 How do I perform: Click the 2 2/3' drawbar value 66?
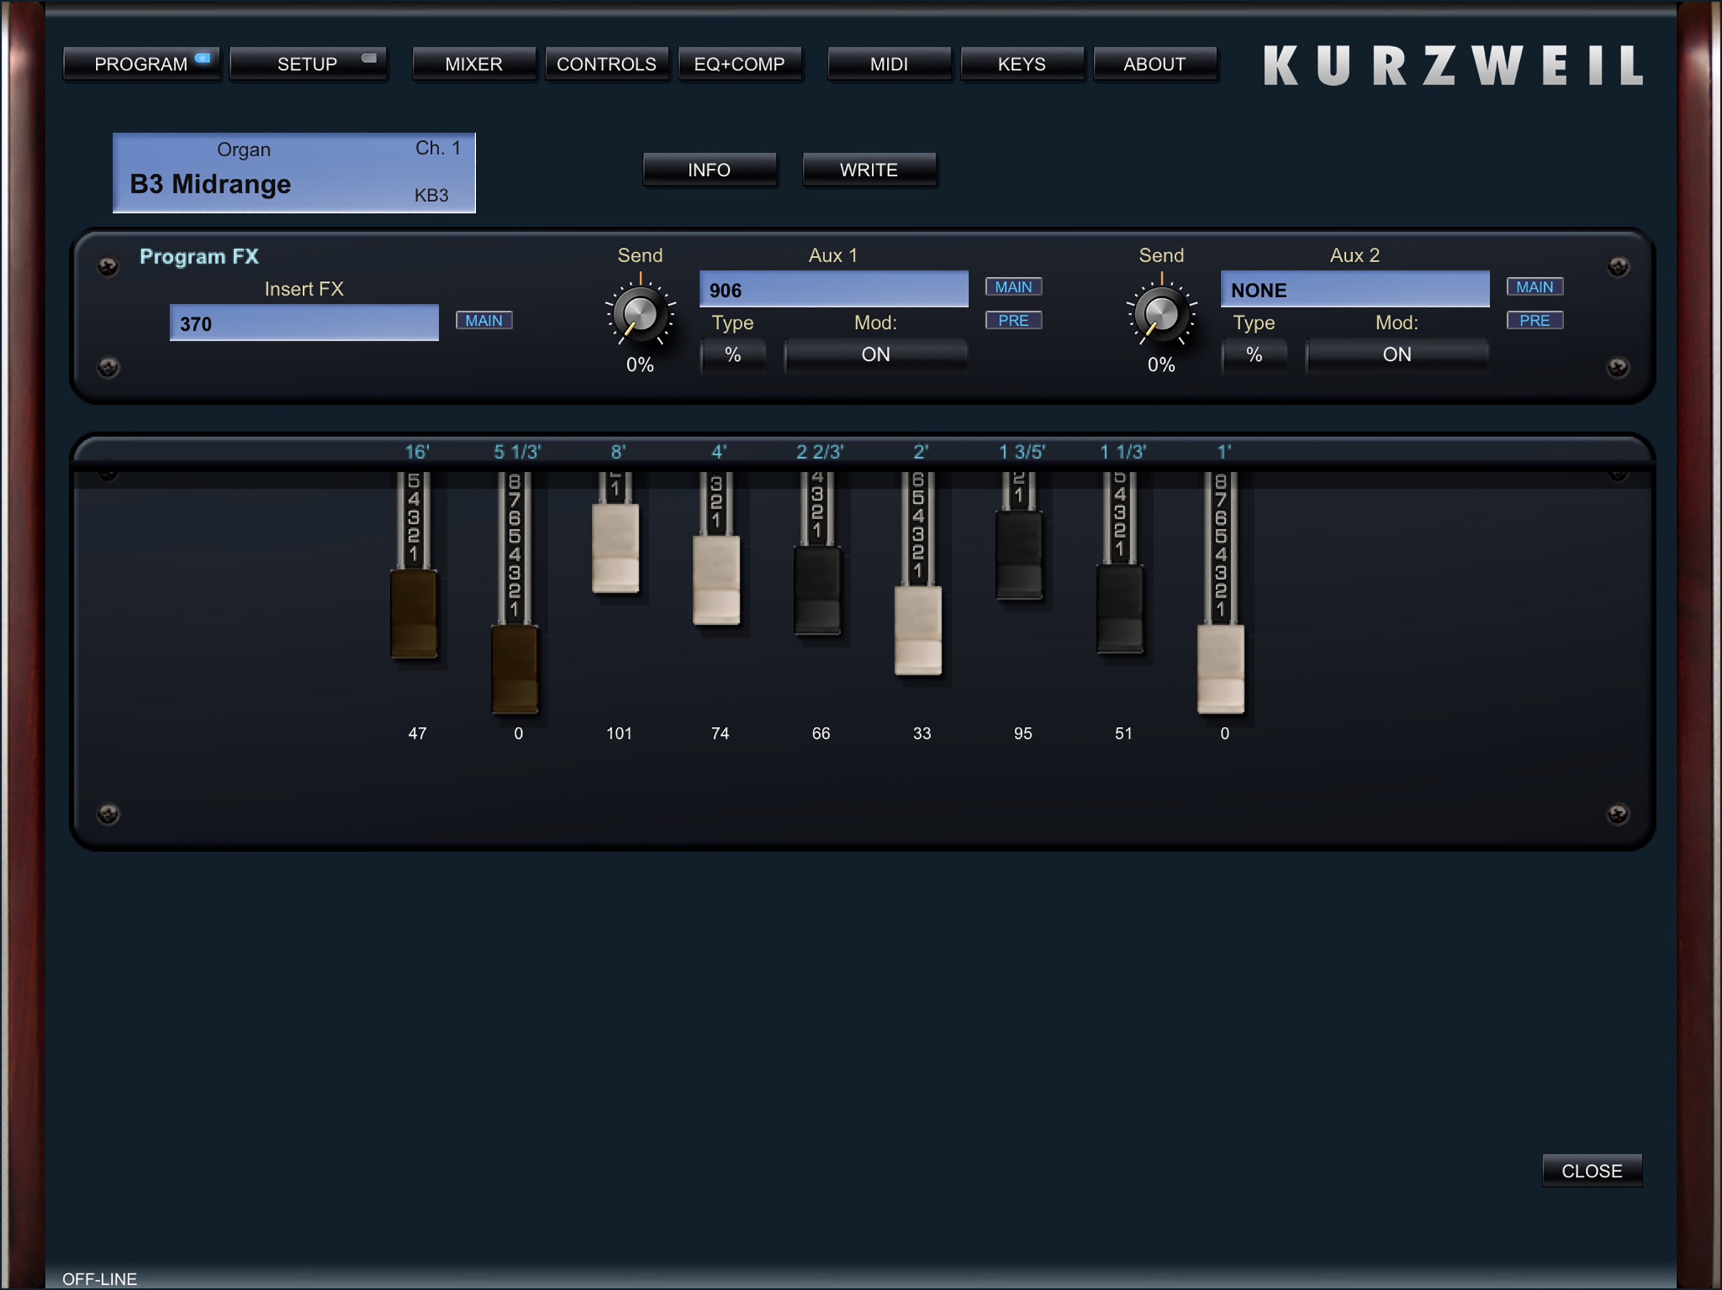click(x=821, y=733)
